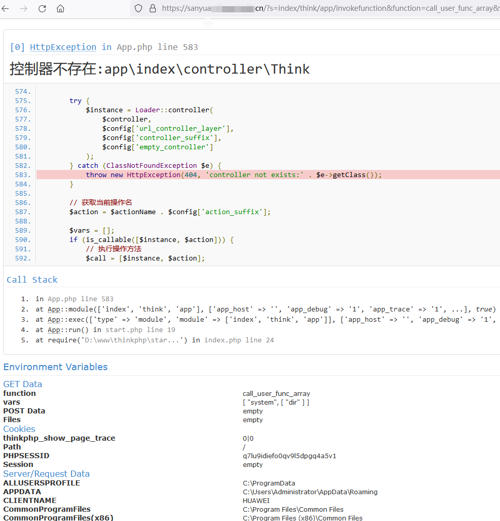Click index.php line 24 in stack
The image size is (500, 521).
[239, 340]
